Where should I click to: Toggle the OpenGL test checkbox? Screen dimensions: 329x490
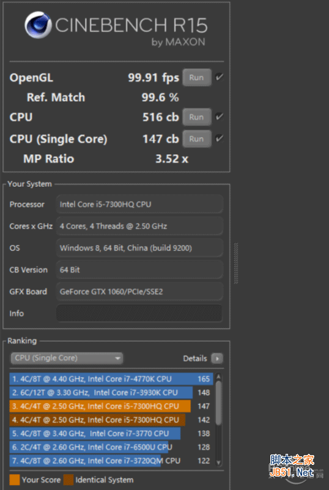[220, 77]
